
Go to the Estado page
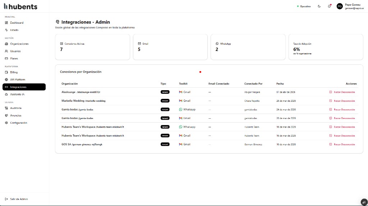[x=14, y=30]
